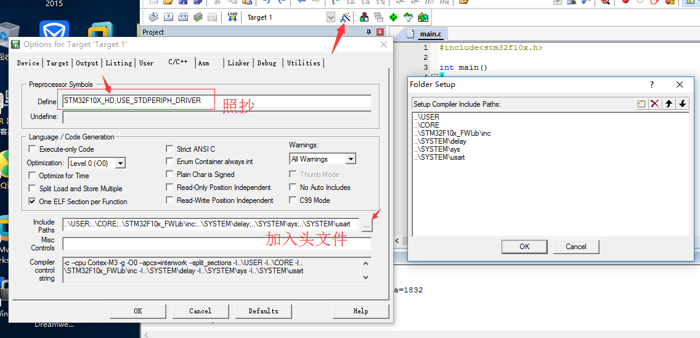Viewport: 700px width, 338px height.
Task: Click the Manage Multi-Project Workspace icon
Action: pyautogui.click(x=378, y=17)
